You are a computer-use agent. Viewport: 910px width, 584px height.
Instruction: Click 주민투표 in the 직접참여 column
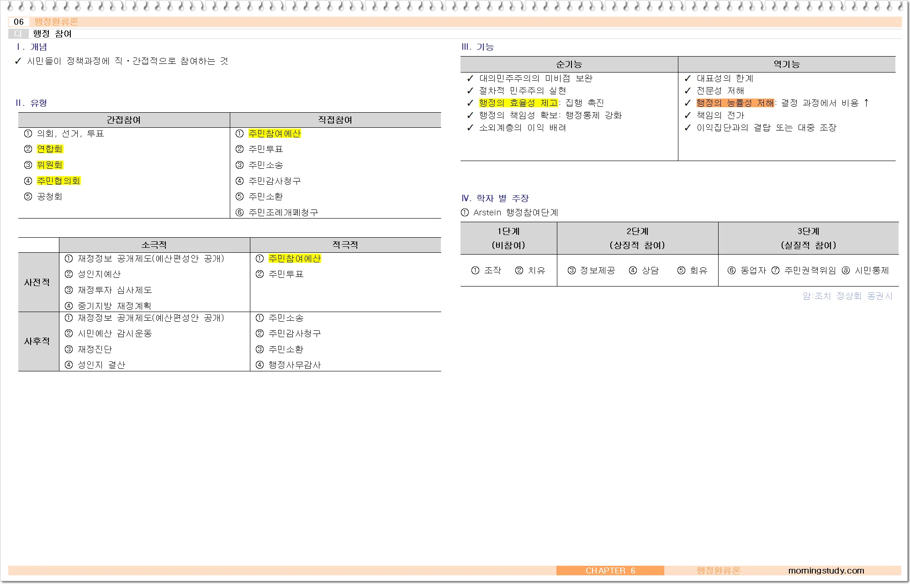pyautogui.click(x=266, y=149)
